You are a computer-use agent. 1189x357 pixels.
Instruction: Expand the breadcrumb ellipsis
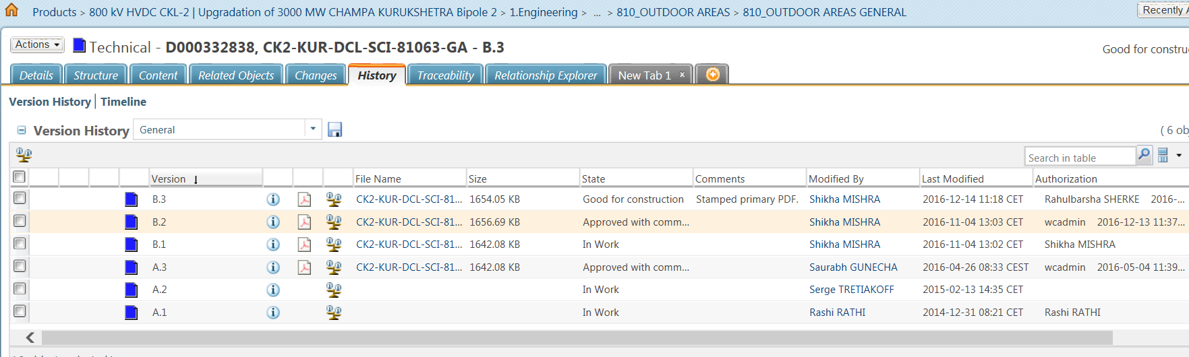[x=597, y=12]
